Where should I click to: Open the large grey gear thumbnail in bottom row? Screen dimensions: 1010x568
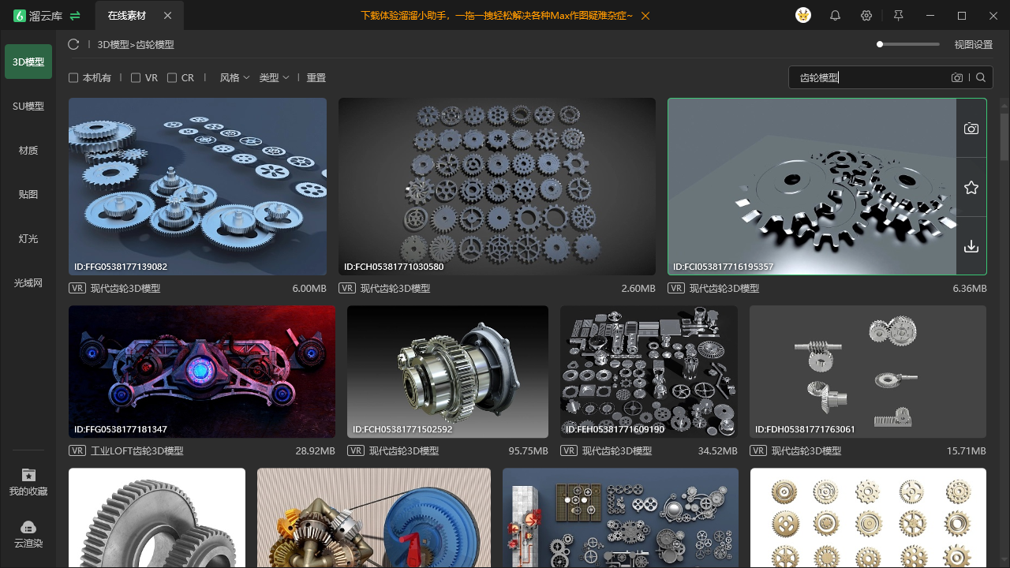[x=157, y=518]
